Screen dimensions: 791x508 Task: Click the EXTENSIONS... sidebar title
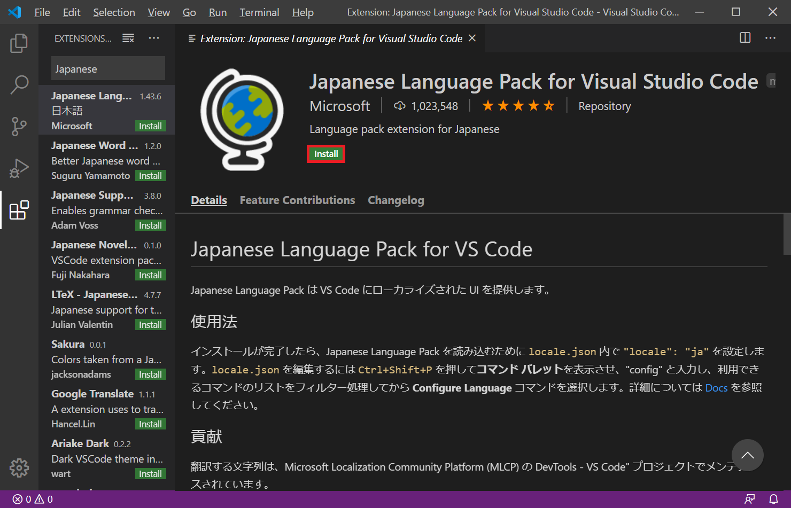coord(83,38)
